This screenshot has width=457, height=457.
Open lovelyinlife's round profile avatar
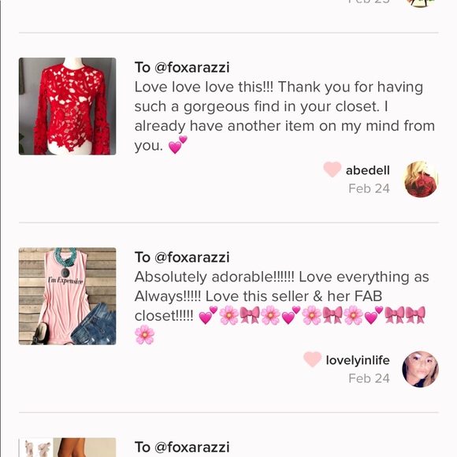coord(420,369)
